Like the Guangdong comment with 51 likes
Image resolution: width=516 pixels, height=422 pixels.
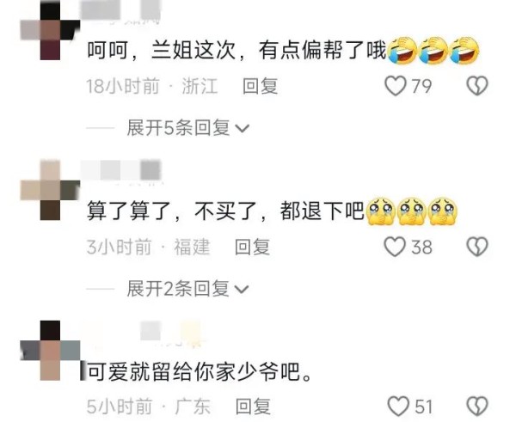click(x=398, y=407)
